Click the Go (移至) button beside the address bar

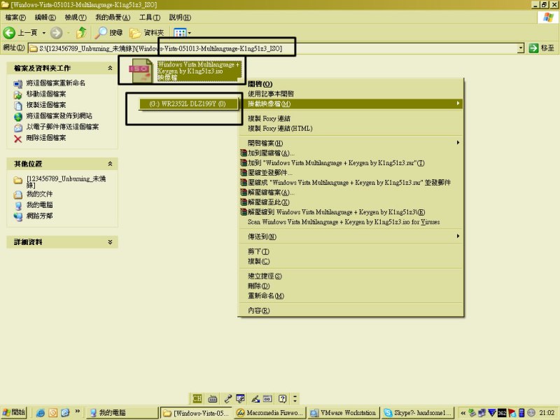point(541,48)
